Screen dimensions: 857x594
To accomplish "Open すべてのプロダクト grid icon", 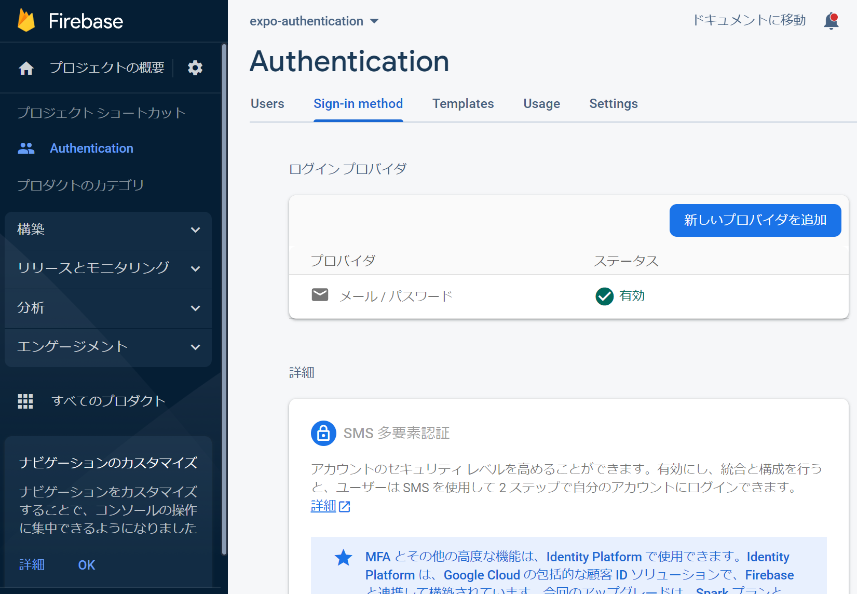I will (x=25, y=400).
